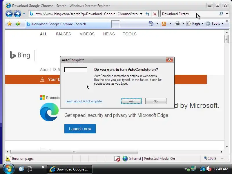Go forward with the browser Forward arrow
Viewport: 232px width, 174px height.
17,14
